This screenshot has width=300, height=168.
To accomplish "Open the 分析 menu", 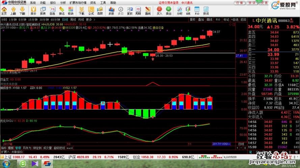I will tap(63, 2).
